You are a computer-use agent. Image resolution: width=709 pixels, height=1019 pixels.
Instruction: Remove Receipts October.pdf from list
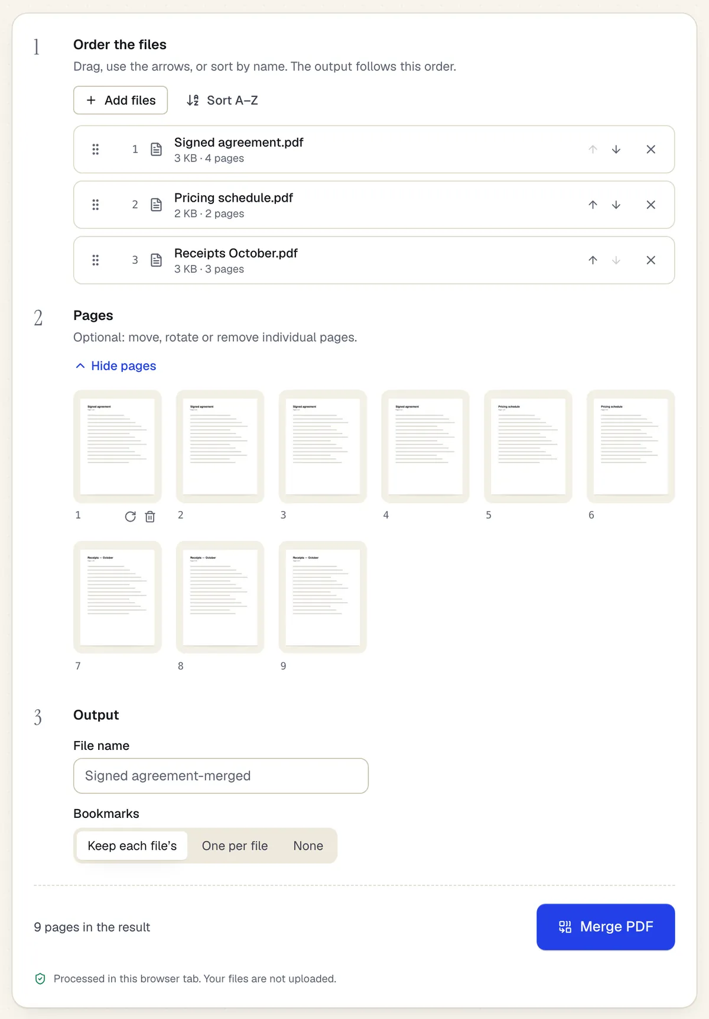[x=651, y=260]
